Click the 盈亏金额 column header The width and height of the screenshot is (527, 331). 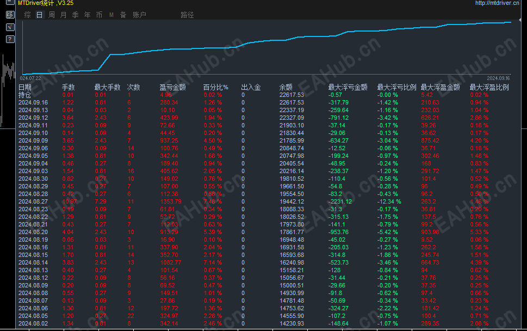(x=173, y=87)
